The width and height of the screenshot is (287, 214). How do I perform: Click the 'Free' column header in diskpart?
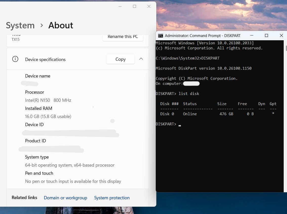242,104
